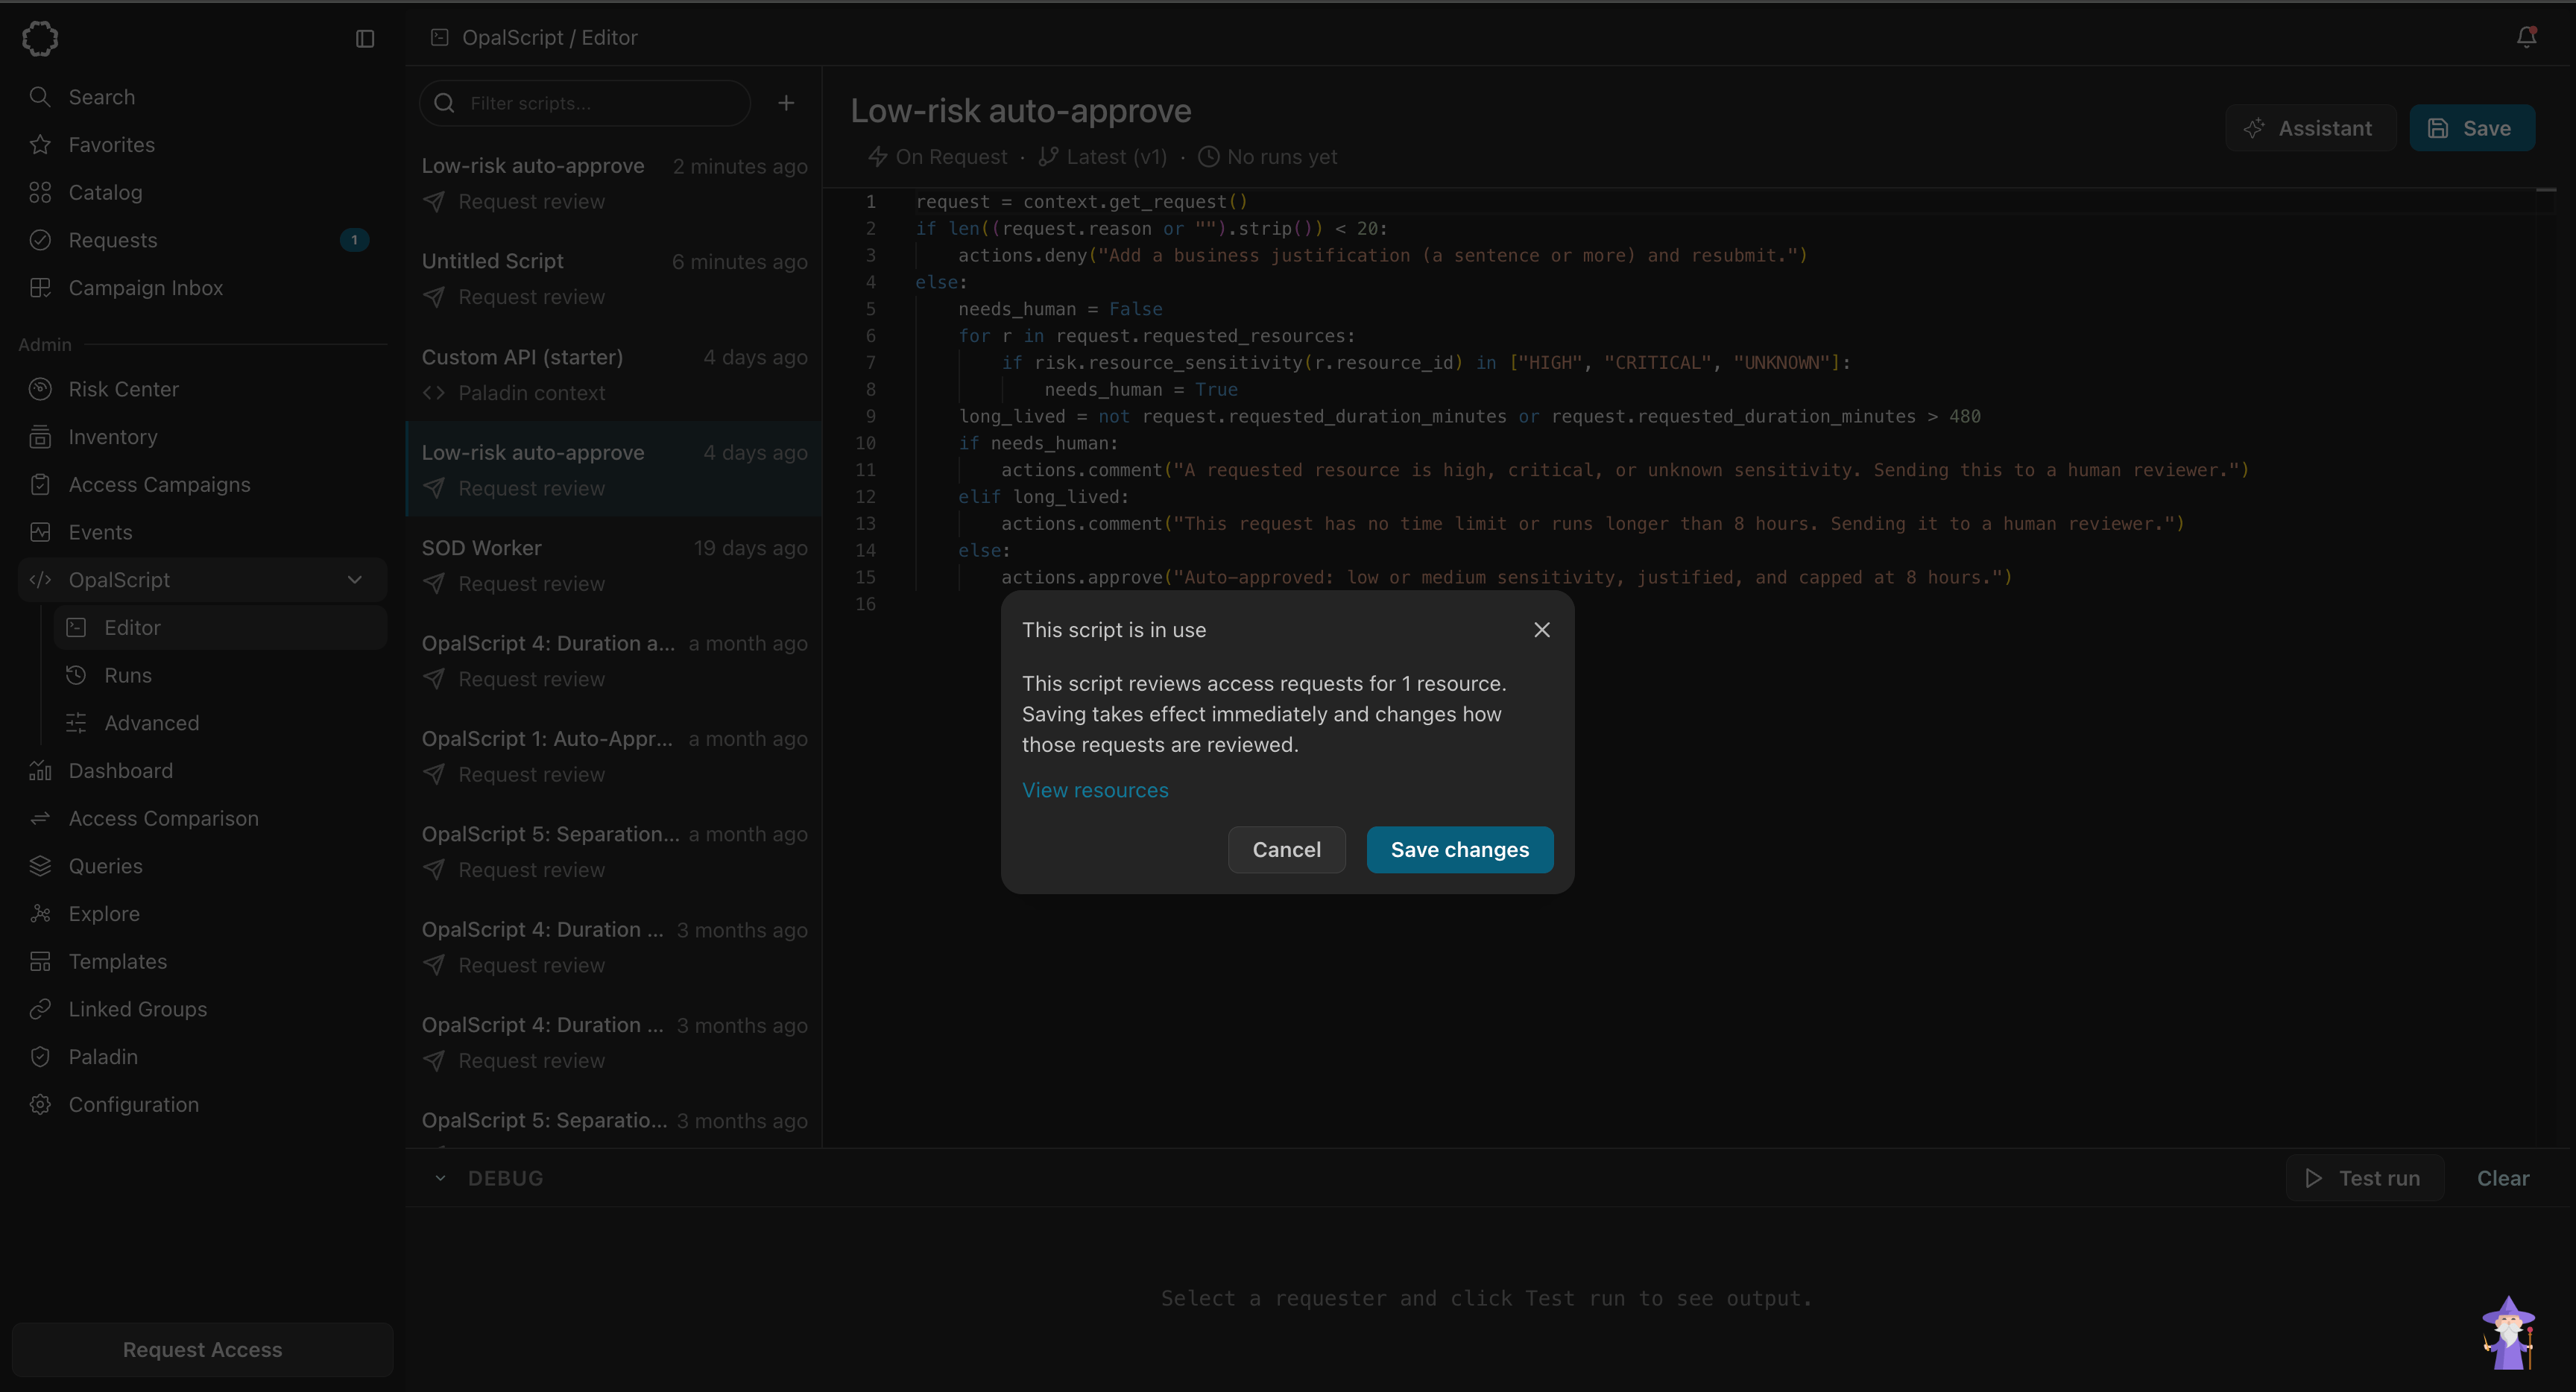Click the Risk Center icon
2576x1392 pixels.
point(40,389)
